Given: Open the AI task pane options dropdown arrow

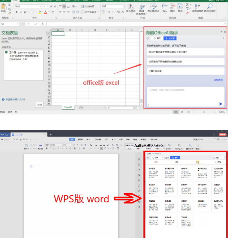Looking at the screenshot, I should 221,32.
